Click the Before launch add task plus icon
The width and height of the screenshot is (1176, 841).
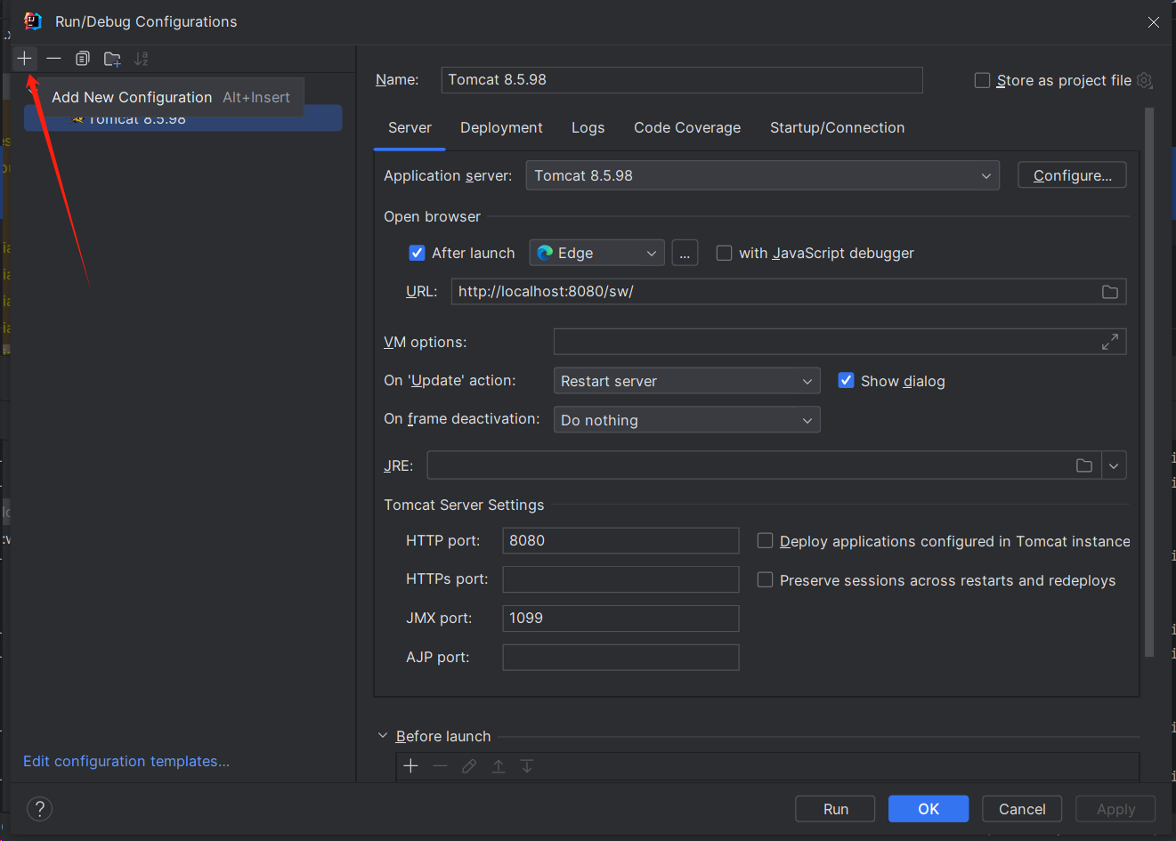pyautogui.click(x=410, y=766)
